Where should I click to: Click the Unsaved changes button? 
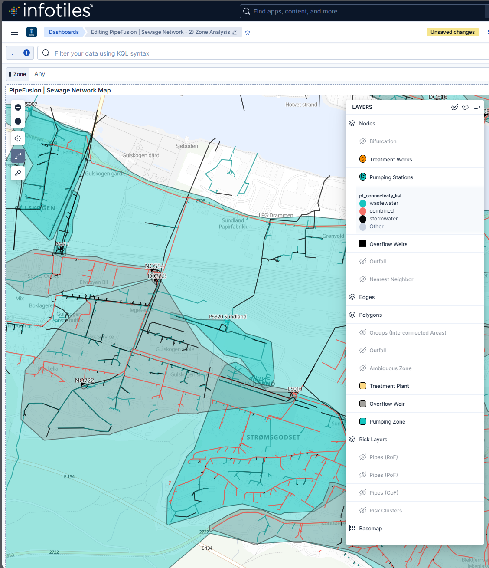(452, 32)
